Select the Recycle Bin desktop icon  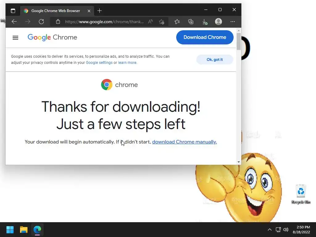[301, 194]
